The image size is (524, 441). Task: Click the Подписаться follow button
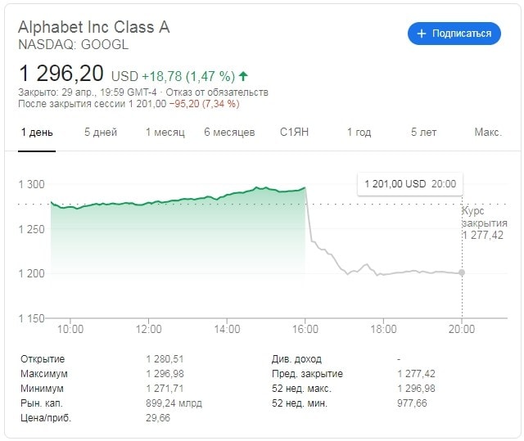pyautogui.click(x=454, y=34)
